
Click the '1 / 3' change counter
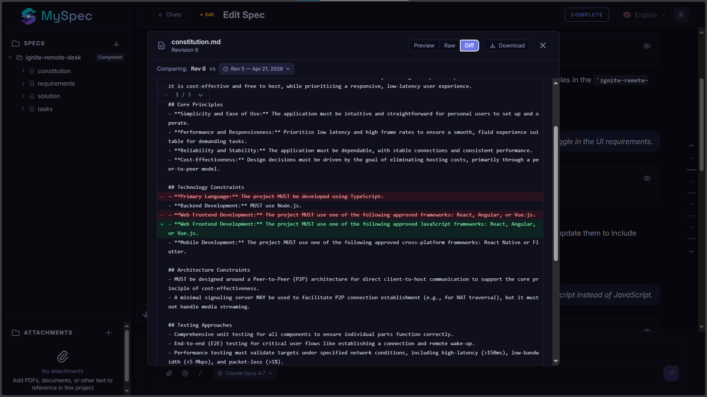click(x=183, y=95)
